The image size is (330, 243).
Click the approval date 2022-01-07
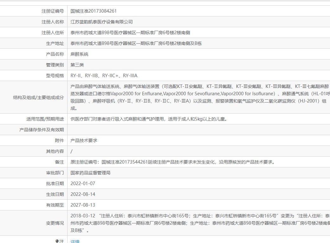coord(83,184)
